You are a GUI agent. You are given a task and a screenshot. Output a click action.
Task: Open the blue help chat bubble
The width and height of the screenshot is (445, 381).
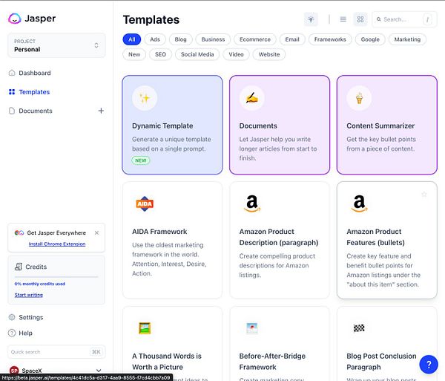click(x=429, y=364)
